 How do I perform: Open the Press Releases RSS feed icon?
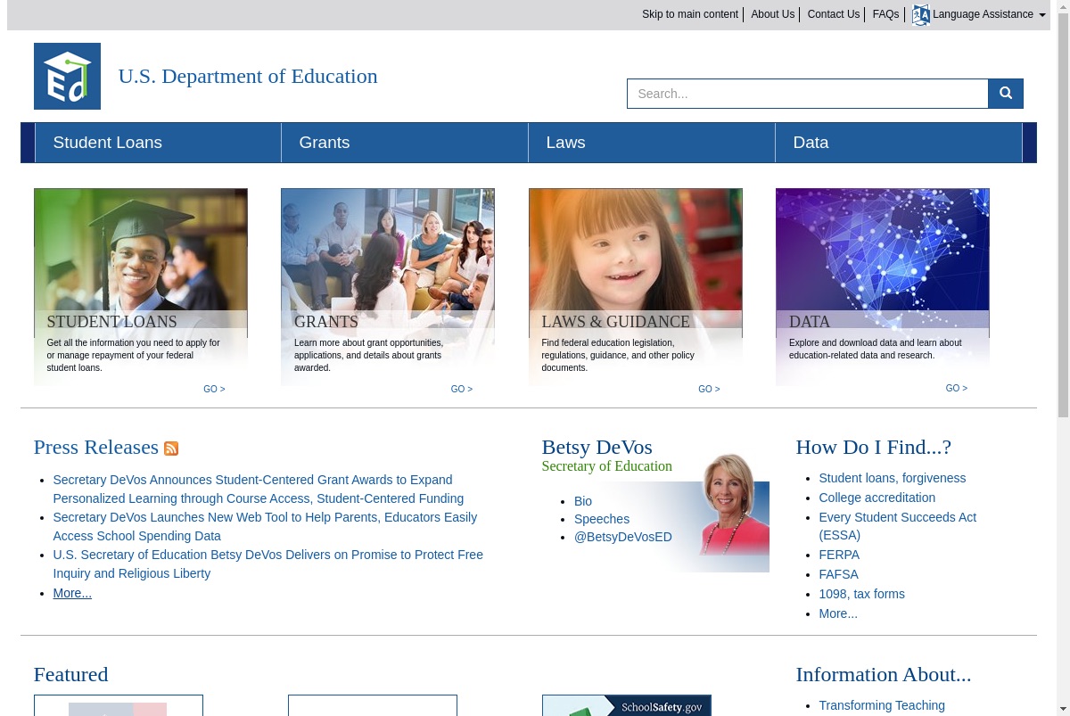[x=171, y=449]
